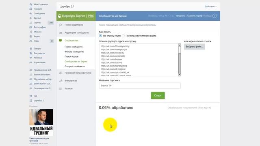260x146 pixels.
Task: Open the Действия dropdown menu
Action: pos(210,6)
